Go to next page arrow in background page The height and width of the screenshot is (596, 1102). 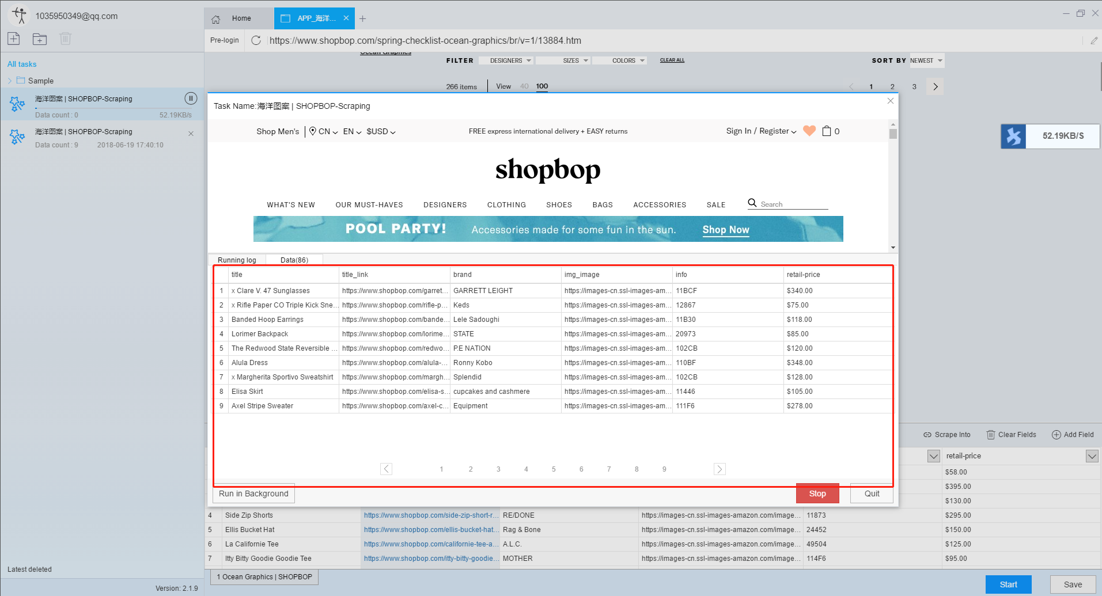[x=936, y=86]
